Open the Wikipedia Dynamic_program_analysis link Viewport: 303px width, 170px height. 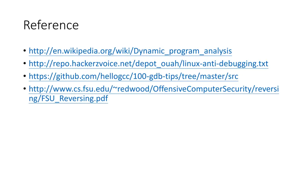pyautogui.click(x=130, y=51)
